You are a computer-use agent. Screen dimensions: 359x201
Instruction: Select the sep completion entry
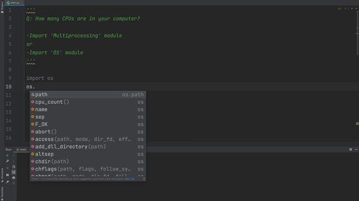pos(88,117)
